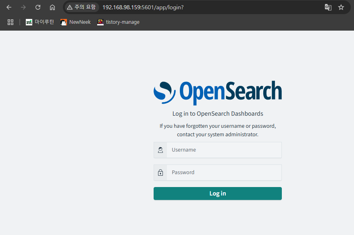Click the OpenSearch logo
The width and height of the screenshot is (354, 235).
(x=218, y=93)
